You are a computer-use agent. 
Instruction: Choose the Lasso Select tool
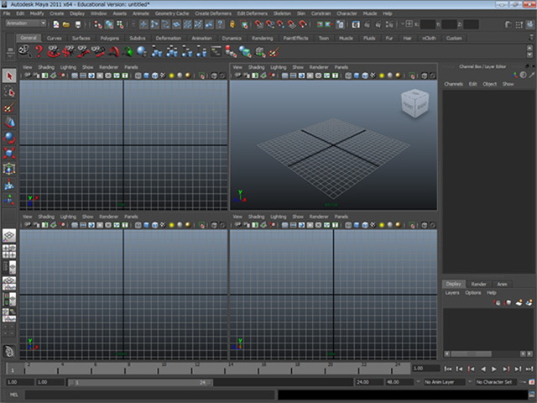[9, 92]
